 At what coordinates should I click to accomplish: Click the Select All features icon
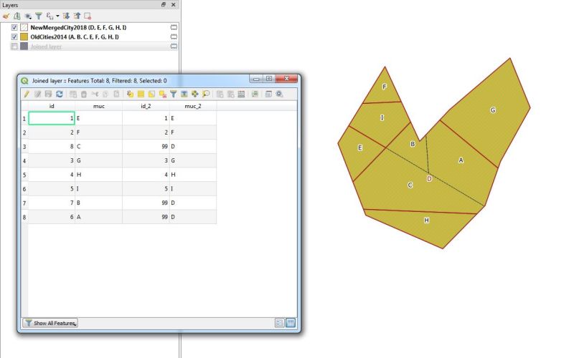tap(141, 95)
